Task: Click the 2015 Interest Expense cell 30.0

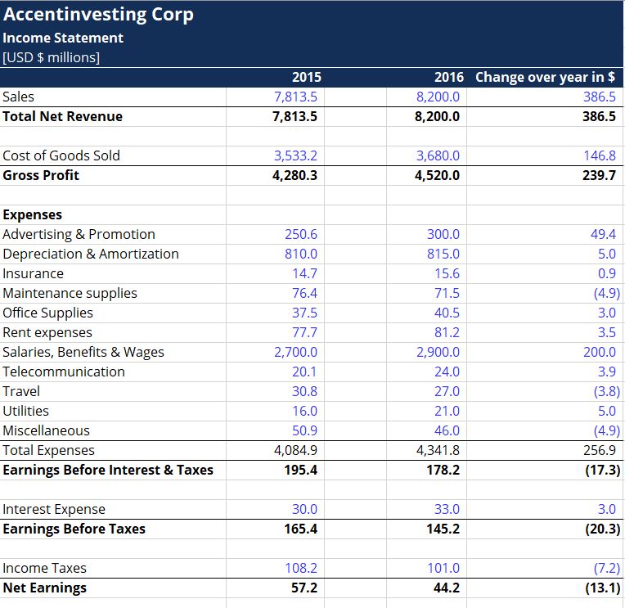Action: tap(275, 509)
